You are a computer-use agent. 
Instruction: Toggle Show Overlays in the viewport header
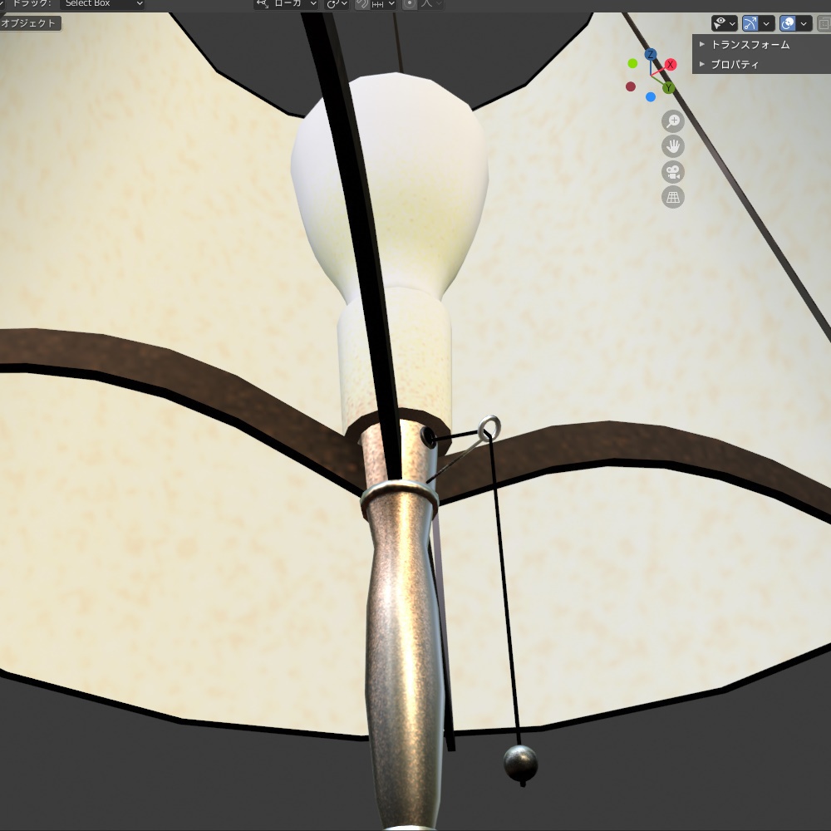point(788,23)
